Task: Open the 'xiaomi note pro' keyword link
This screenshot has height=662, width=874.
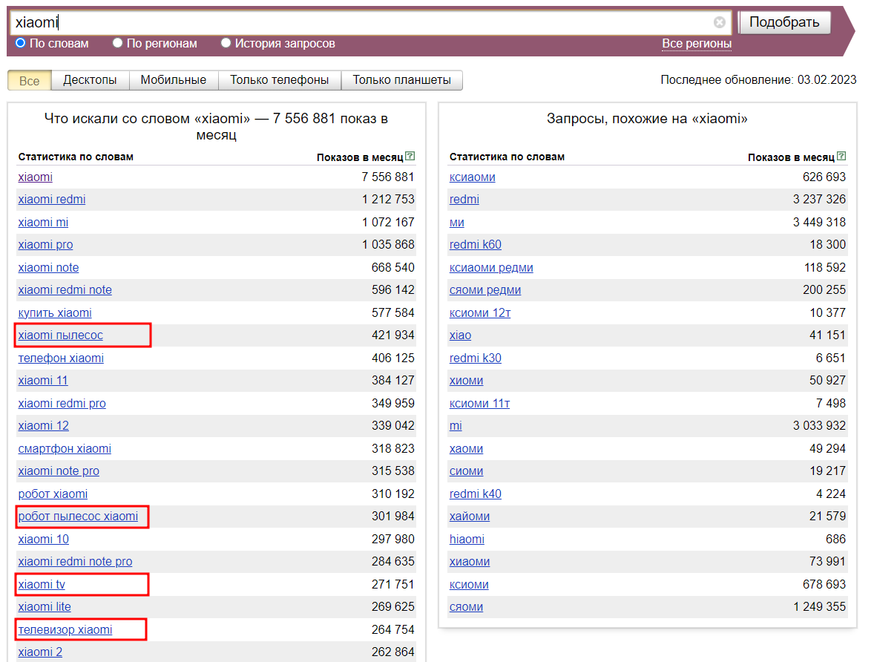Action: click(x=59, y=471)
